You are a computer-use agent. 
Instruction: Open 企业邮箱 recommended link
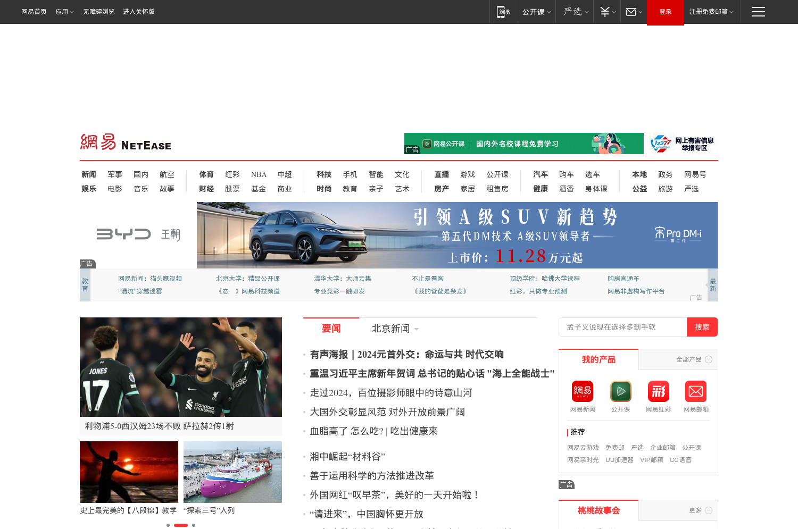point(663,448)
